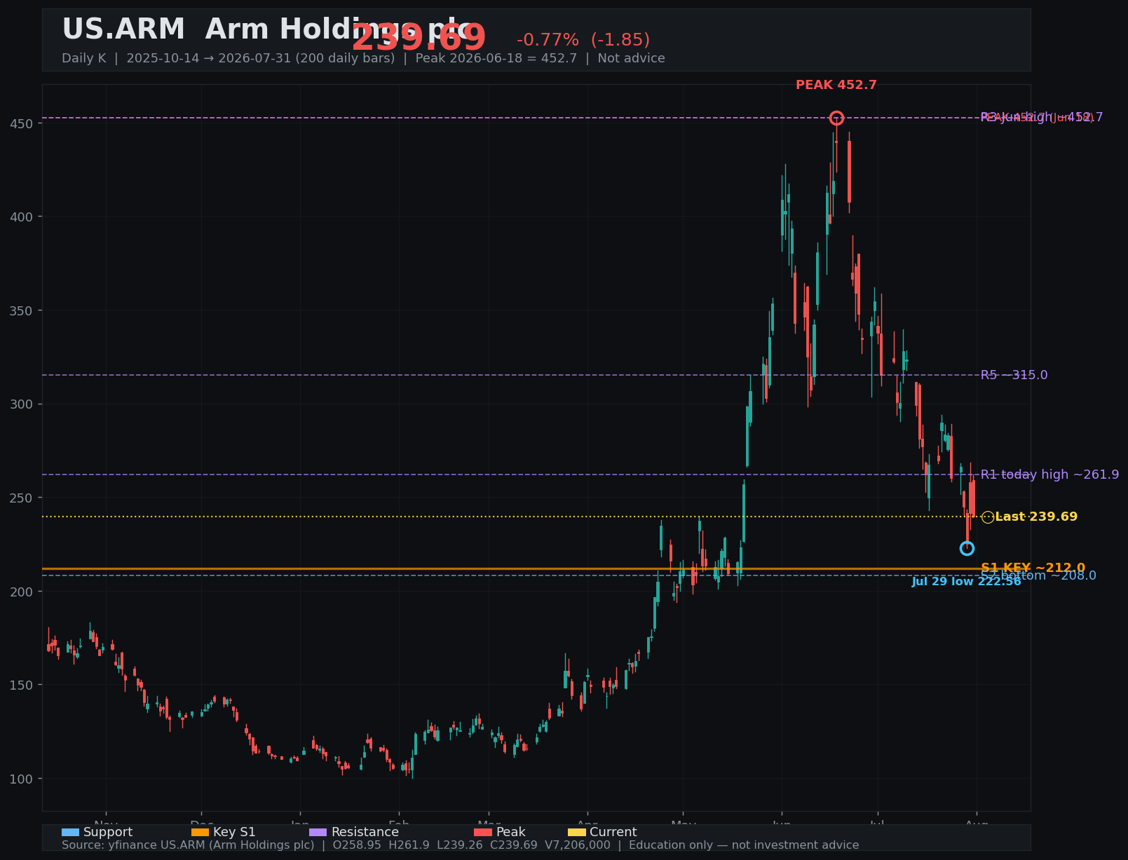Click the large red 239.69 header price
The width and height of the screenshot is (1128, 860).
click(x=419, y=39)
